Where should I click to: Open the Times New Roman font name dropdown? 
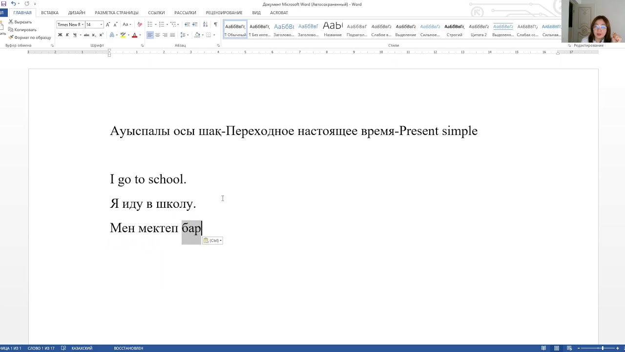[x=83, y=24]
